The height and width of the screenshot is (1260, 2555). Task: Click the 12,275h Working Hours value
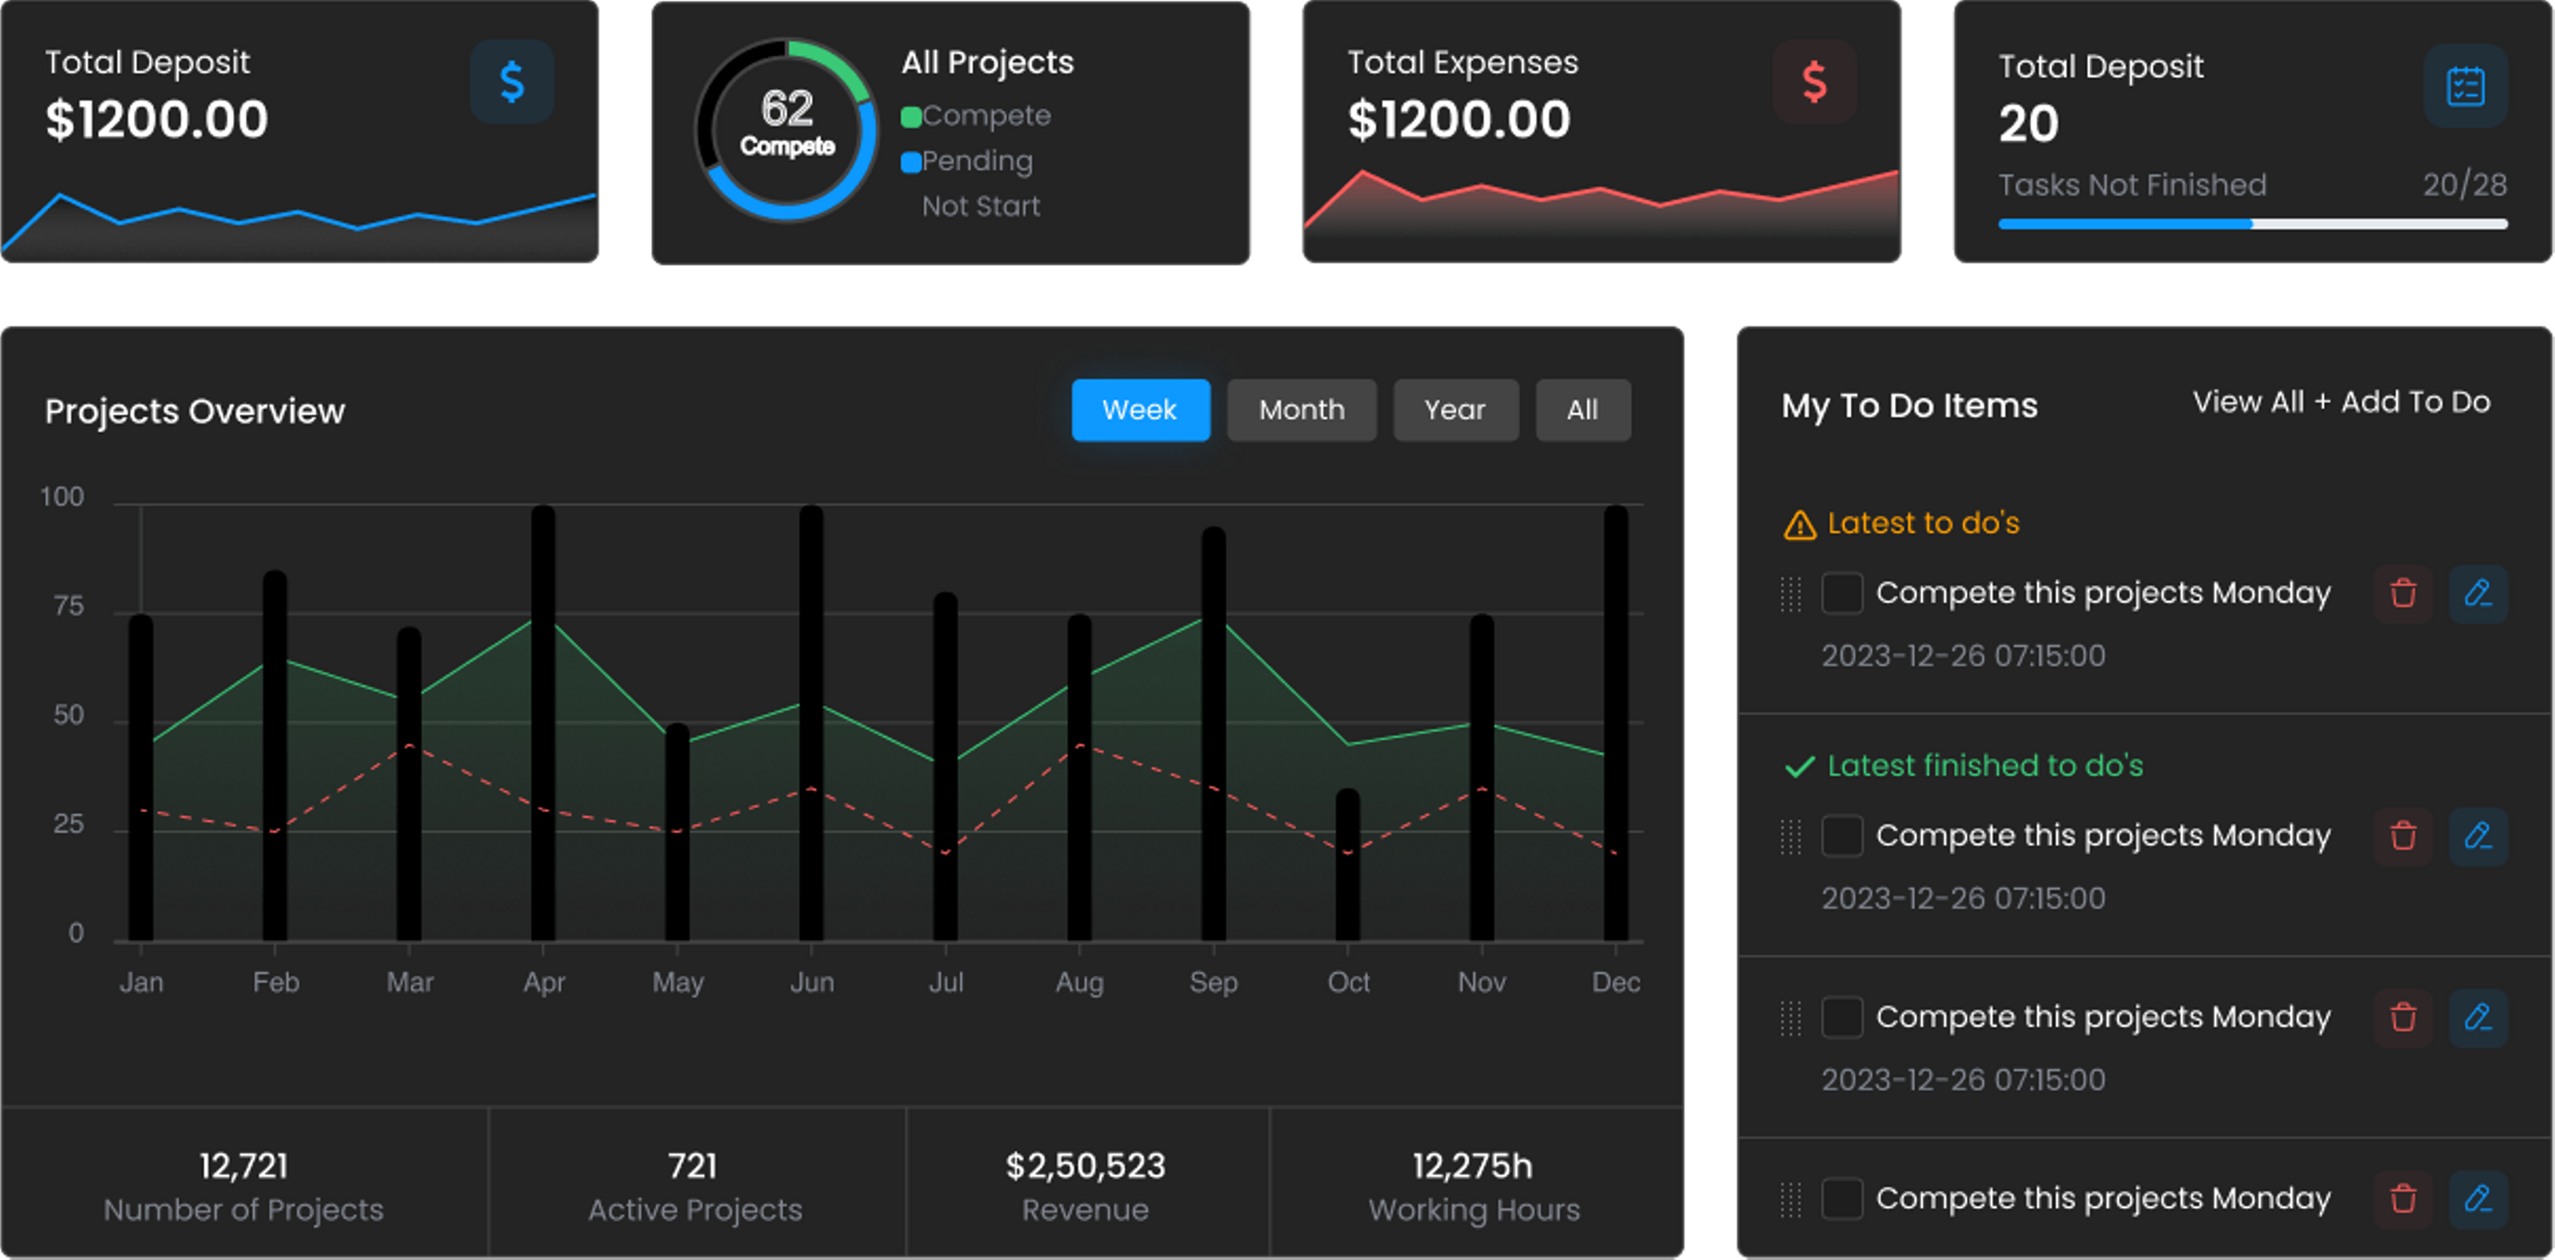coord(1473,1167)
